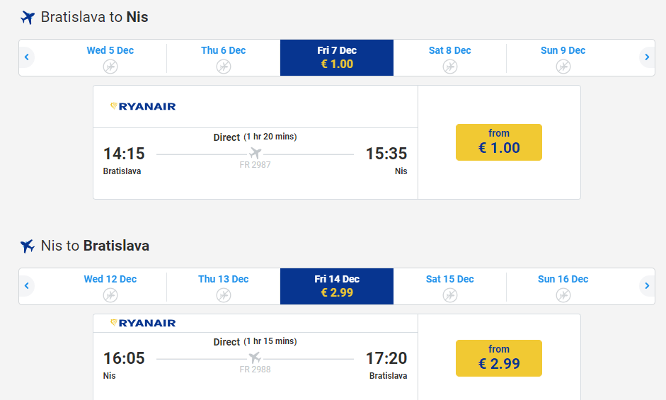Click the no-flight icon under Wed 5 Dec
Viewport: 666px width, 400px height.
(110, 67)
